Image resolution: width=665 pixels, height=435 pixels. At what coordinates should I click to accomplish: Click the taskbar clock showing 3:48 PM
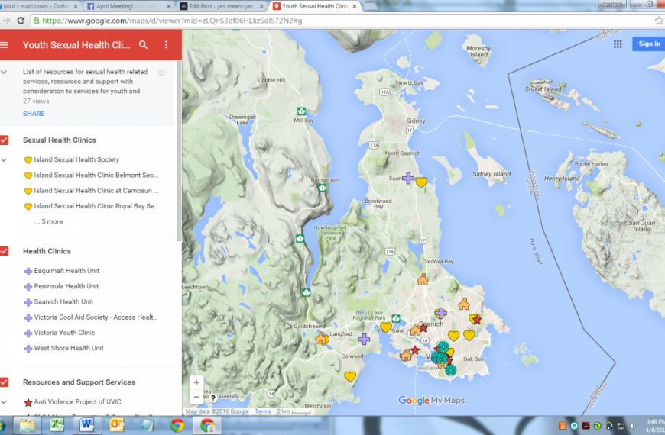pyautogui.click(x=655, y=426)
